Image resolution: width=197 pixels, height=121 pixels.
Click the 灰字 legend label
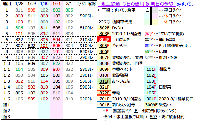click(149, 57)
